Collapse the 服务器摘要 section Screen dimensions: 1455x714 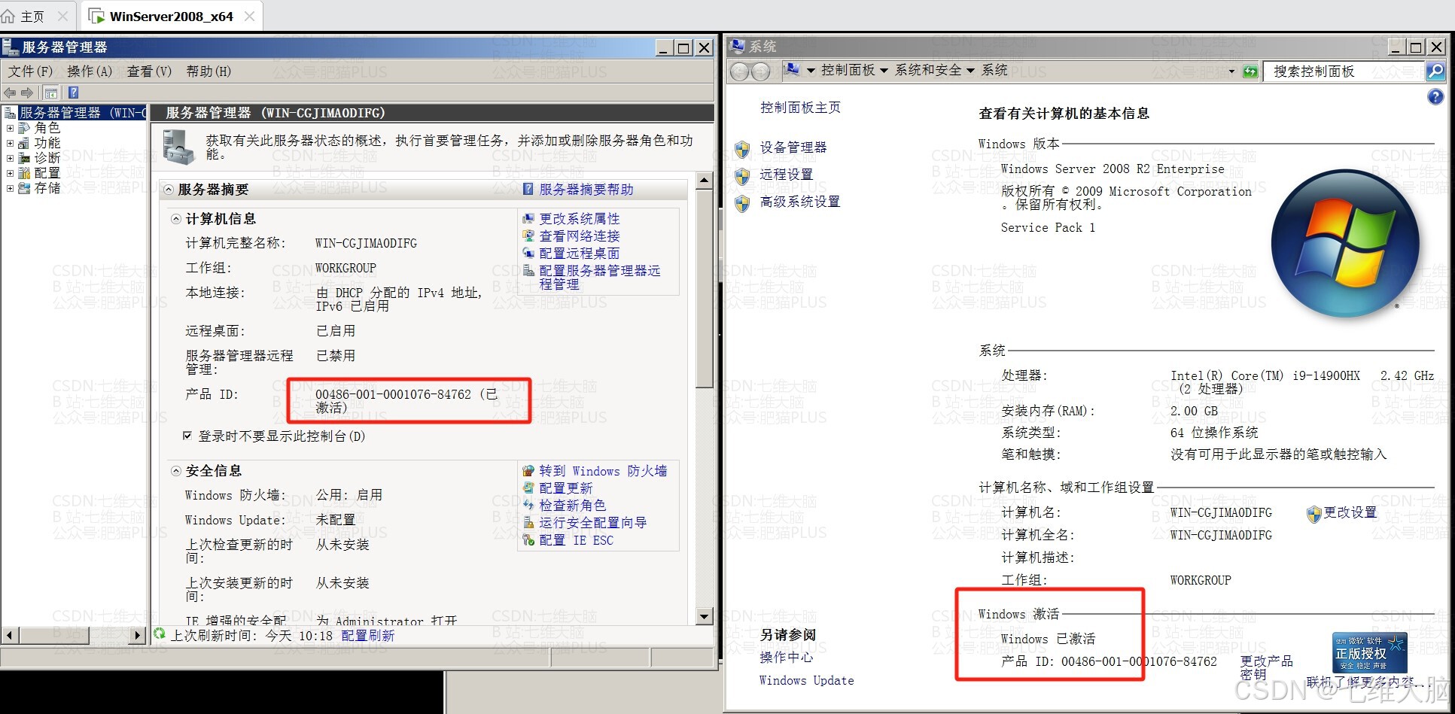(169, 190)
